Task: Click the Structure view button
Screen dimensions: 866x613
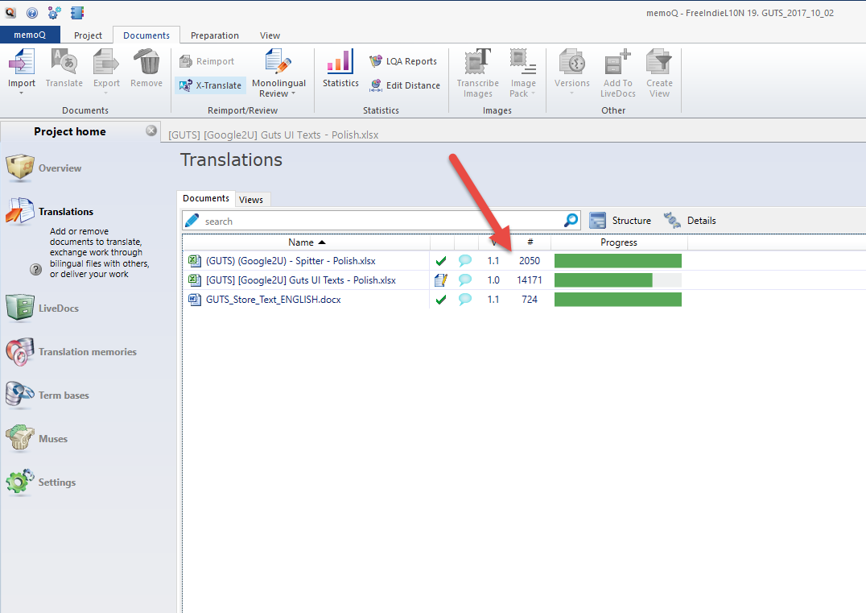Action: point(621,221)
